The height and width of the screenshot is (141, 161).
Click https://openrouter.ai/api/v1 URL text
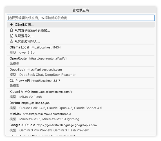pos(48,59)
